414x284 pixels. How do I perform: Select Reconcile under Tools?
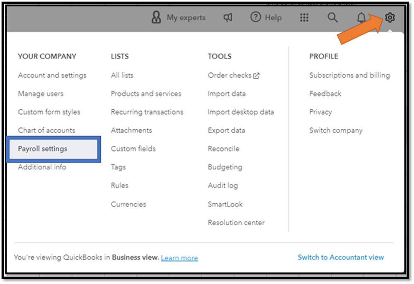[223, 149]
